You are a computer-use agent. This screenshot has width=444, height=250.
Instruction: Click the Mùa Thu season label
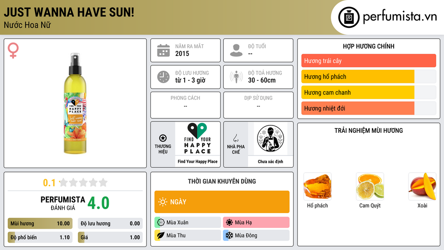[x=176, y=235]
